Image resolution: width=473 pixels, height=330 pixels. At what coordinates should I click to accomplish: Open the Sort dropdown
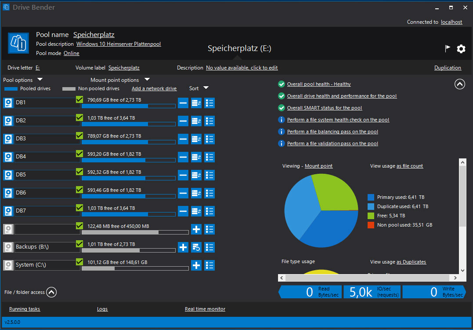pos(206,88)
